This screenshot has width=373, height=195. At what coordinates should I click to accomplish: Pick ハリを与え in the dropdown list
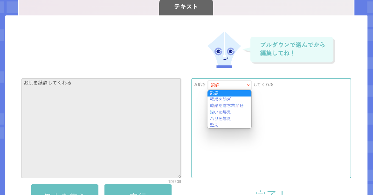point(229,118)
